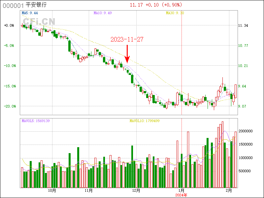Select the MA30 indicator label
The height and width of the screenshot is (198, 264).
point(175,13)
